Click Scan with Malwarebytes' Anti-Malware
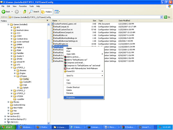 (x=84, y=68)
